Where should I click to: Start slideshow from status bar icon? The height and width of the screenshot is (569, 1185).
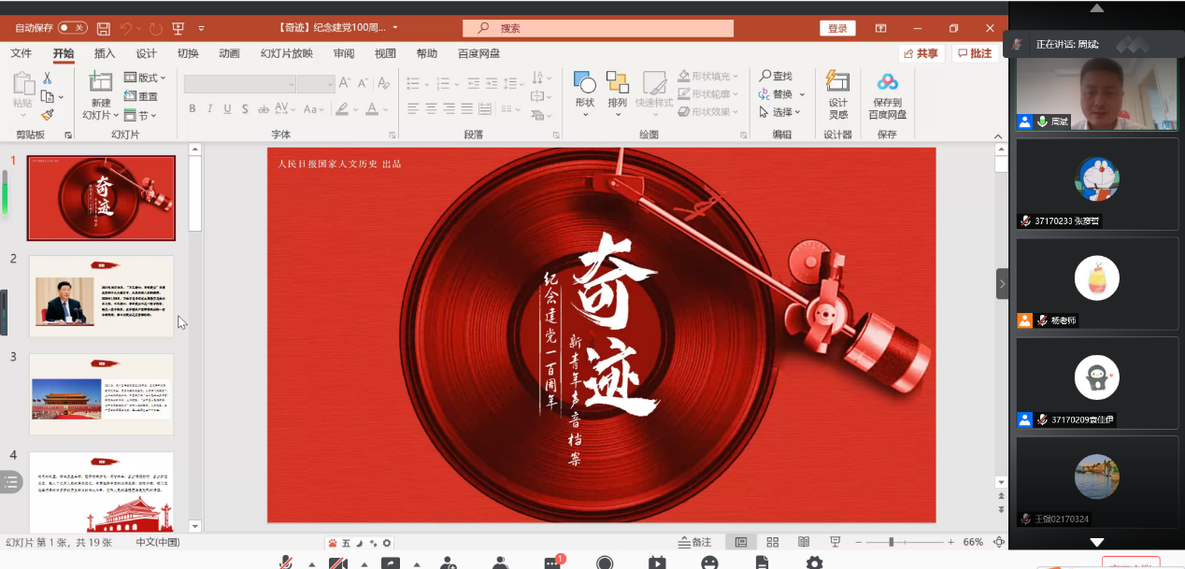[x=835, y=542]
